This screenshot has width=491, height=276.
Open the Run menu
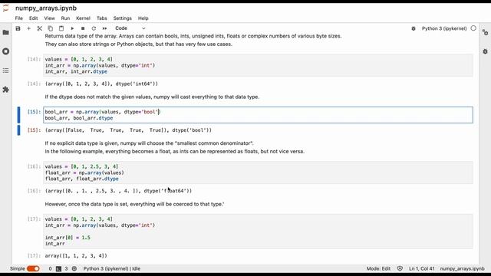[x=65, y=18]
